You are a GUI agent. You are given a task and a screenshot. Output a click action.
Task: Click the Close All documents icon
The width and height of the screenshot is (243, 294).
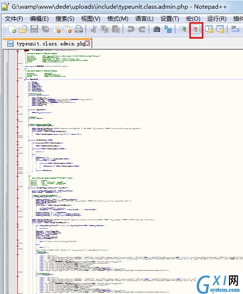68,29
